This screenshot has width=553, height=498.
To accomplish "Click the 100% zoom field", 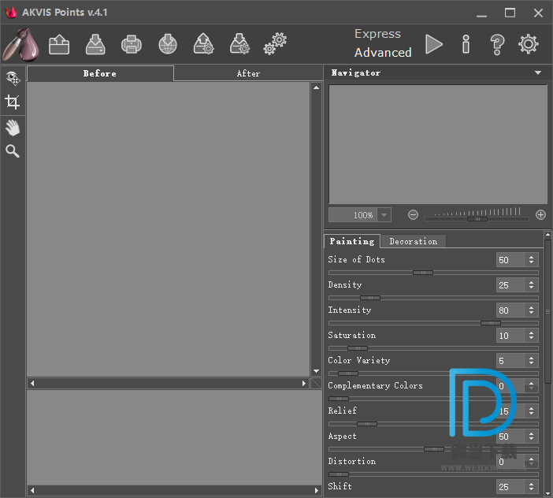I will click(x=353, y=215).
